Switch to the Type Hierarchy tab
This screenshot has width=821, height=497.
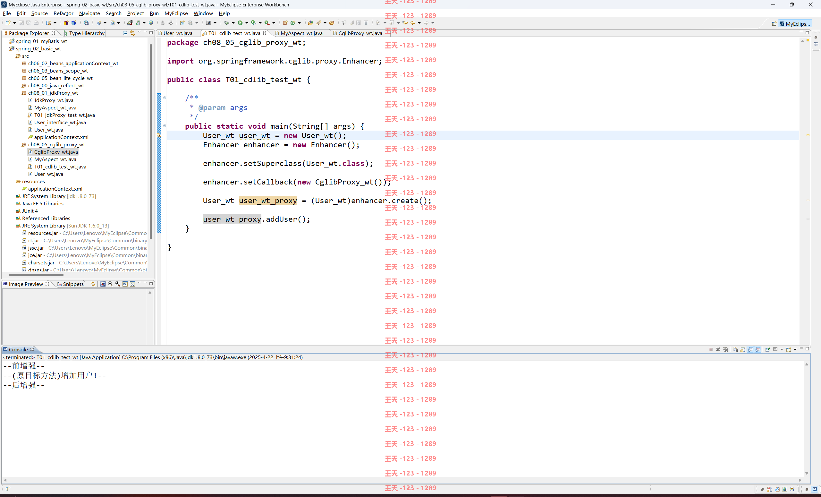pyautogui.click(x=84, y=33)
